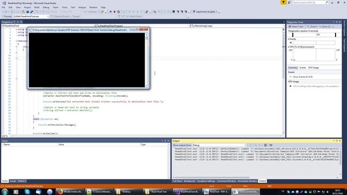Open the ReadHindiText project scope dropdown

pos(49,26)
